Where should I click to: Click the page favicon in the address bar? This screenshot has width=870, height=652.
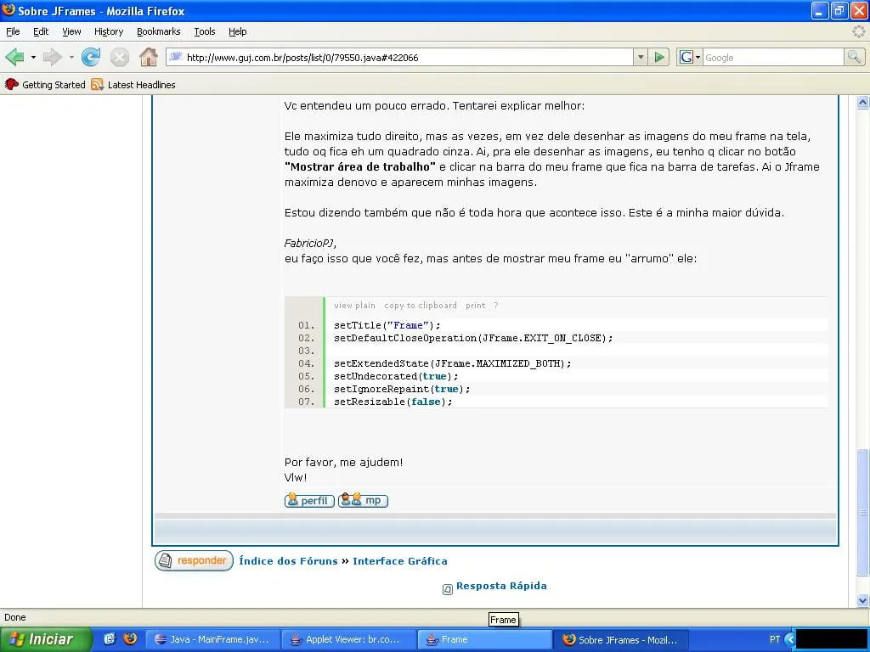[175, 57]
